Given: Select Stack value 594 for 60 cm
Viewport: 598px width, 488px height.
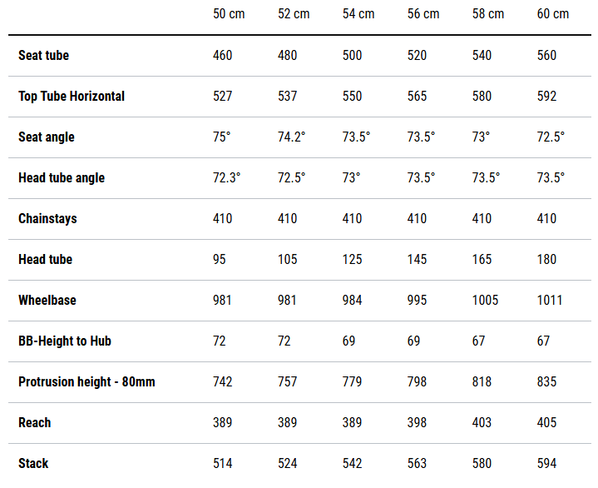Looking at the screenshot, I should click(x=547, y=464).
